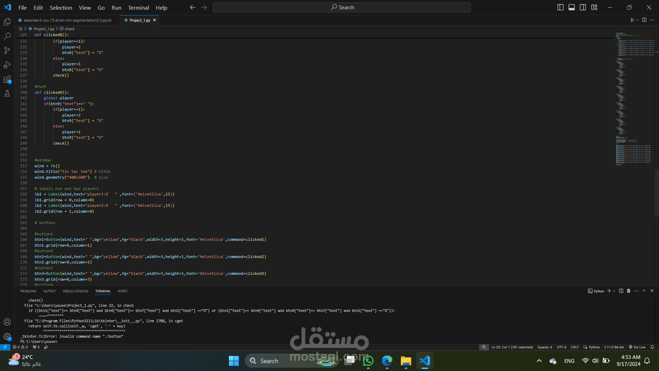The width and height of the screenshot is (659, 371).
Task: Toggle the primary side bar layout button
Action: [x=560, y=8]
